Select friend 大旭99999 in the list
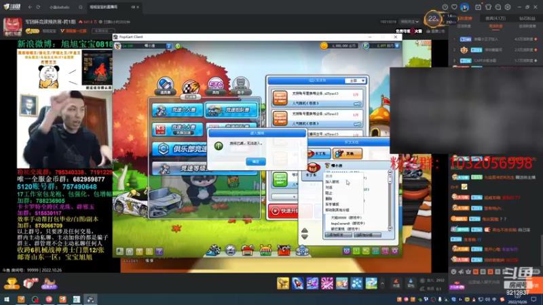The width and height of the screenshot is (543, 305). [x=345, y=218]
